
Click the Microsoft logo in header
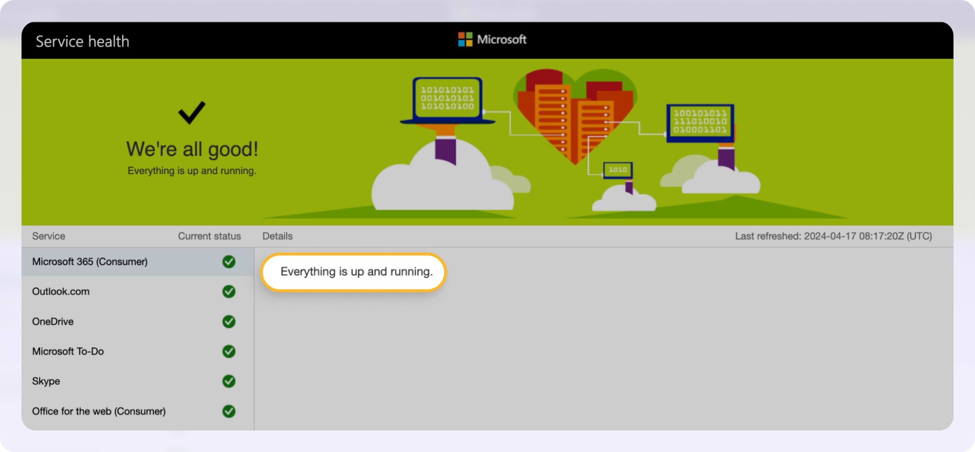point(492,39)
